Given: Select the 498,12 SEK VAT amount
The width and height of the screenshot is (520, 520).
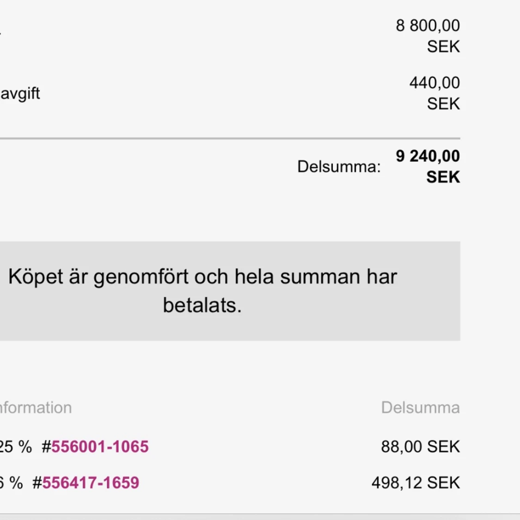Looking at the screenshot, I should tap(416, 483).
